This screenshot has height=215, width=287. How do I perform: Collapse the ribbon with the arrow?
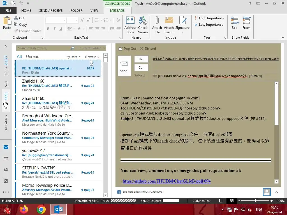[x=283, y=38]
